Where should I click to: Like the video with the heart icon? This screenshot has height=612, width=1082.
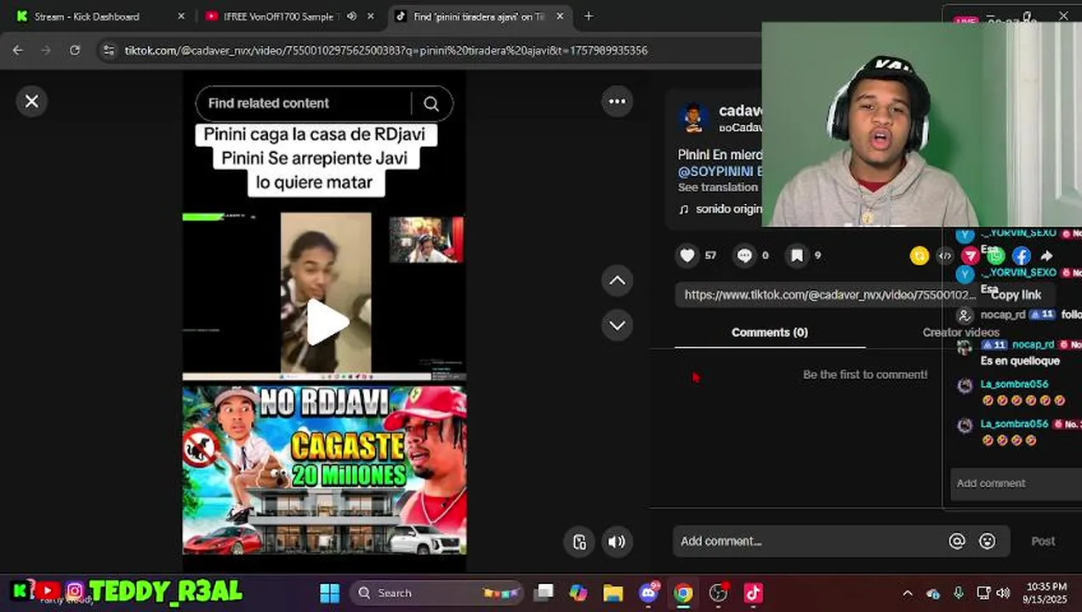pyautogui.click(x=687, y=255)
